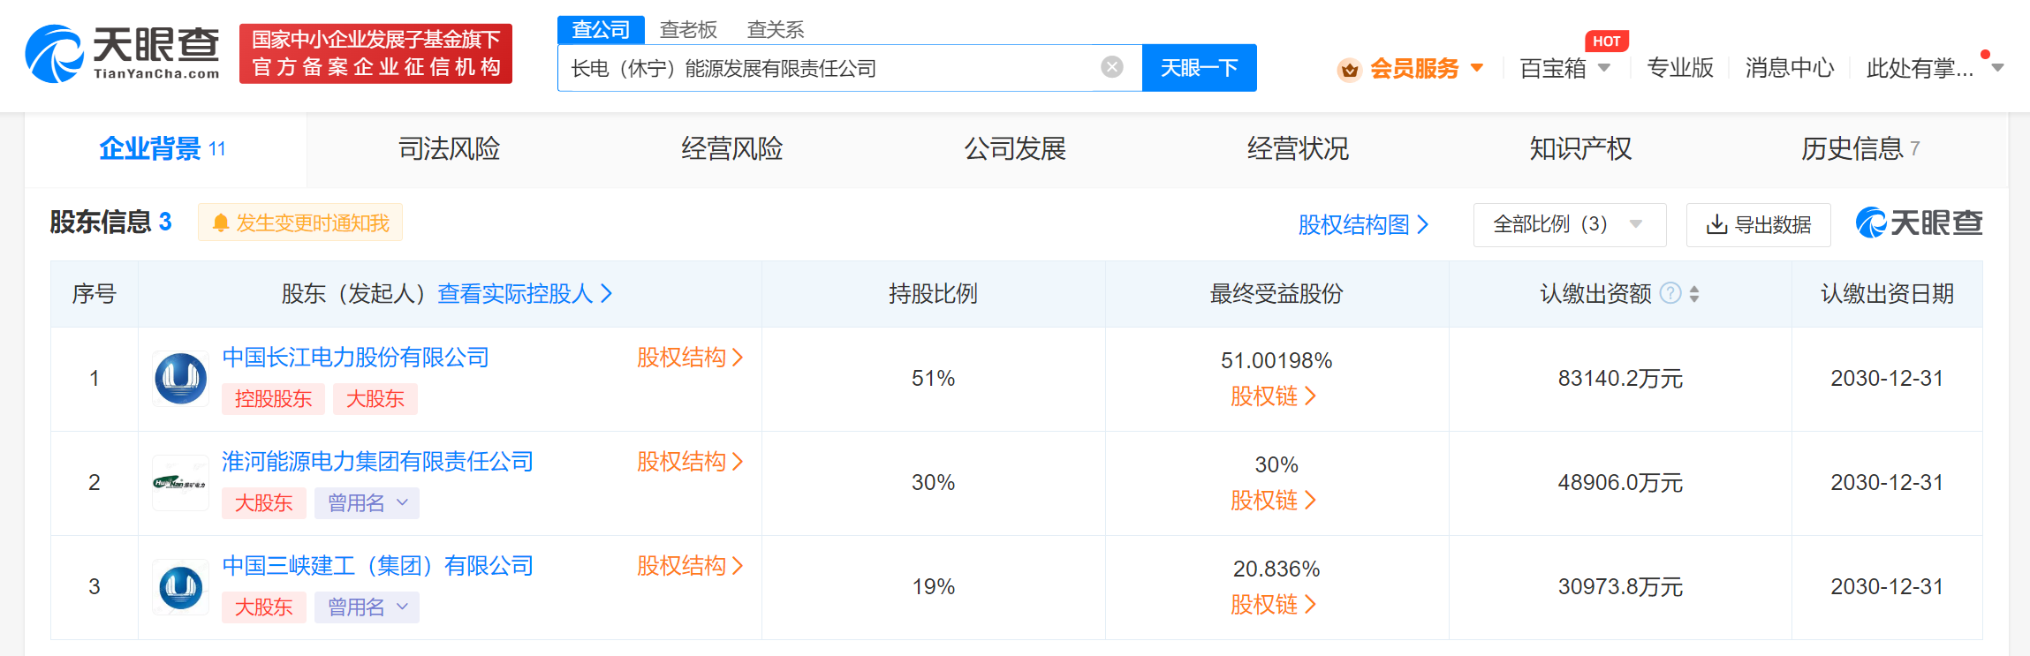
Task: Click the 淮河能源电力 company logo
Action: click(x=181, y=483)
